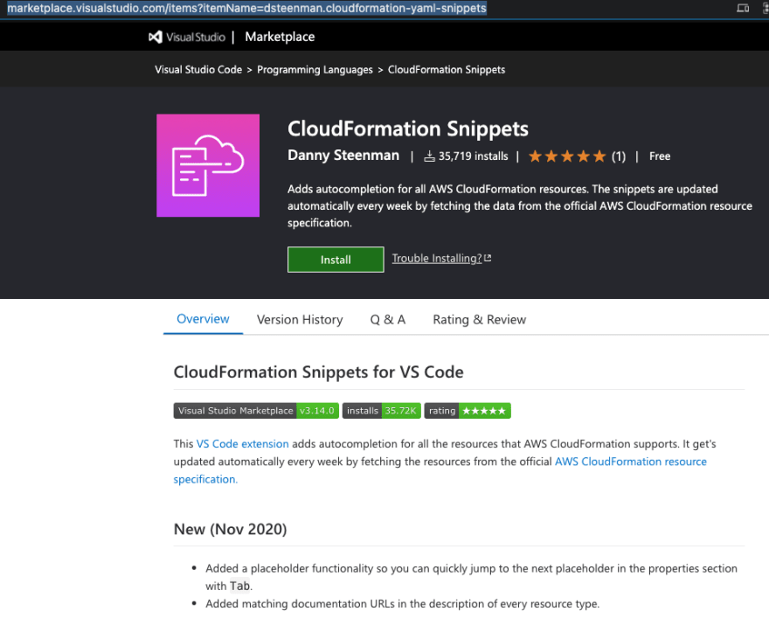The image size is (769, 618).
Task: Open the Marketplace home link
Action: 280,37
